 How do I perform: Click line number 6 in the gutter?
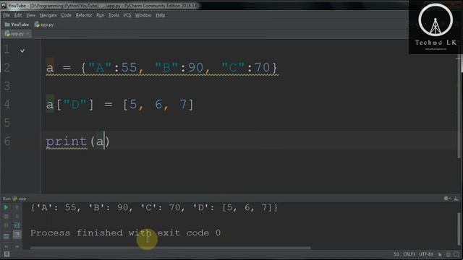(x=7, y=142)
